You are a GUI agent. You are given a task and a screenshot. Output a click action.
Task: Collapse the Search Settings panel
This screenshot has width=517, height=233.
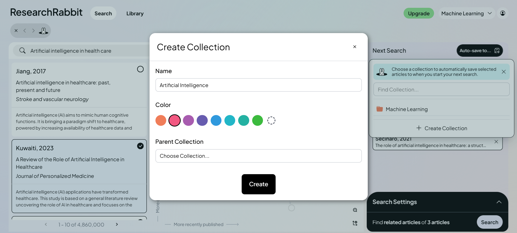click(x=499, y=202)
